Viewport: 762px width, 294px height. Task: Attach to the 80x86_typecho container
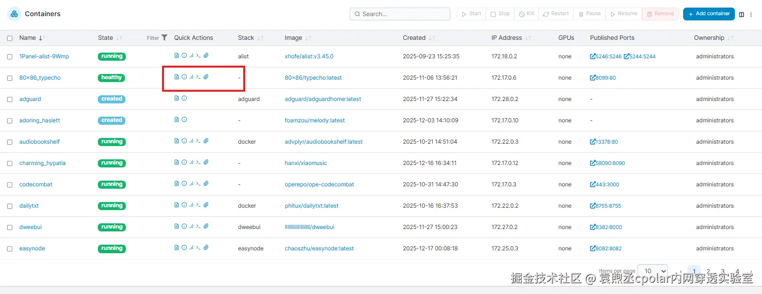click(x=206, y=77)
